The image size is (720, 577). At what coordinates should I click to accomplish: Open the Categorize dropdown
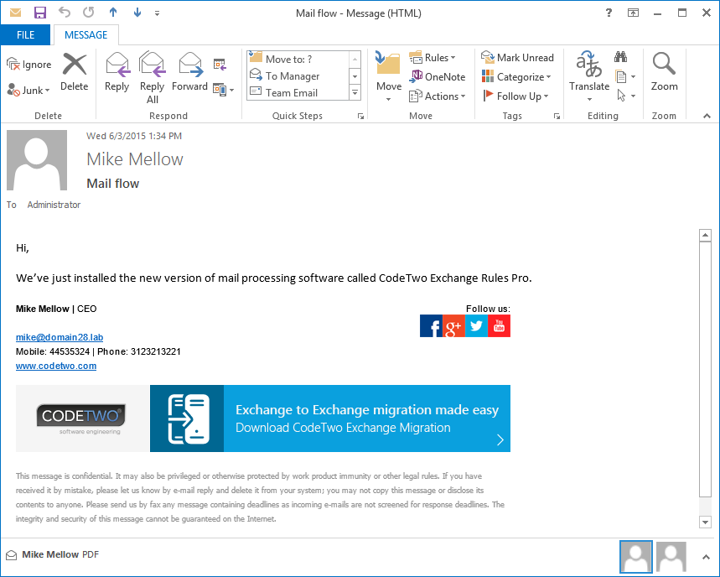click(516, 76)
